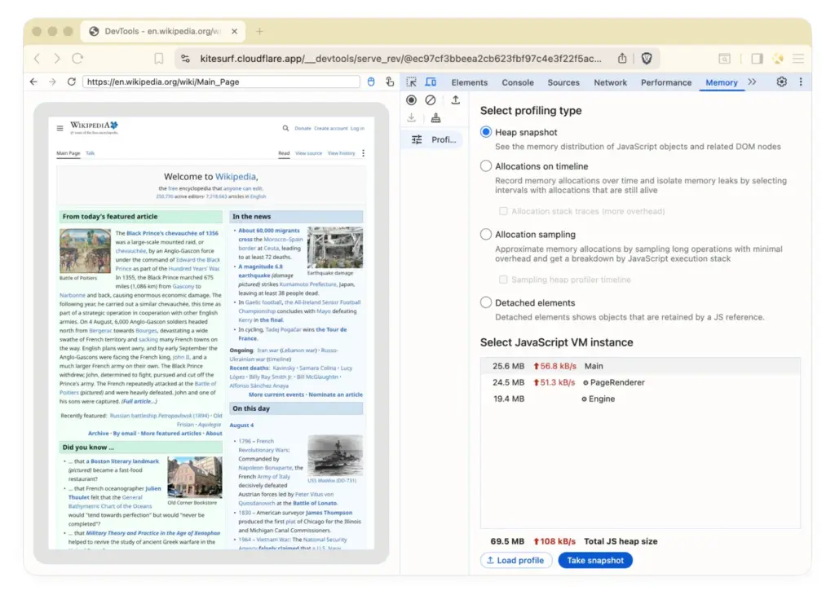This screenshot has width=835, height=604.
Task: Close the DevTools browser tab
Action: (234, 32)
